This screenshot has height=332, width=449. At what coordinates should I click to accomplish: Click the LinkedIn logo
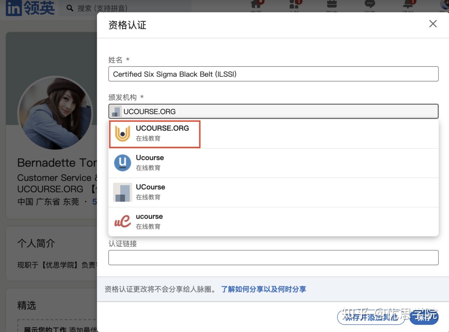(x=30, y=8)
